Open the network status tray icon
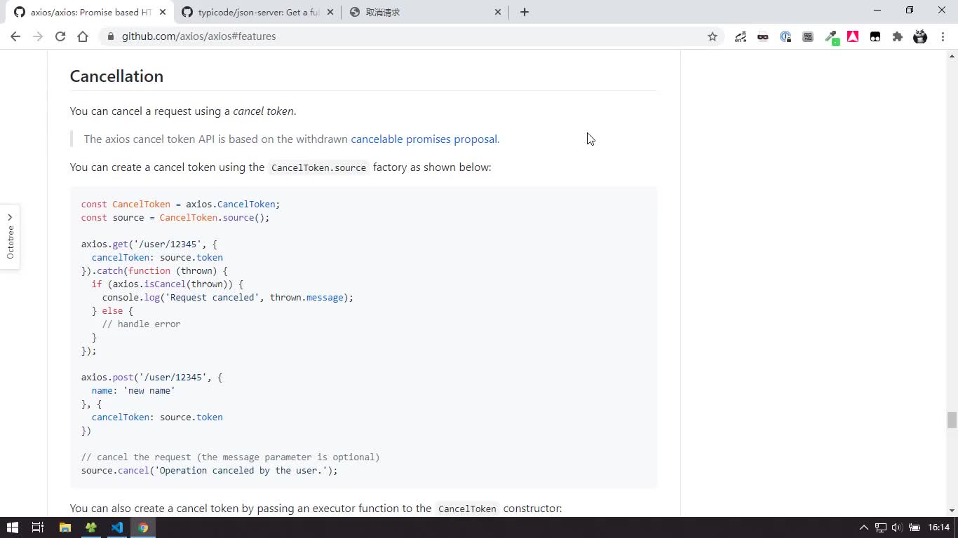Image resolution: width=958 pixels, height=538 pixels. pyautogui.click(x=880, y=527)
